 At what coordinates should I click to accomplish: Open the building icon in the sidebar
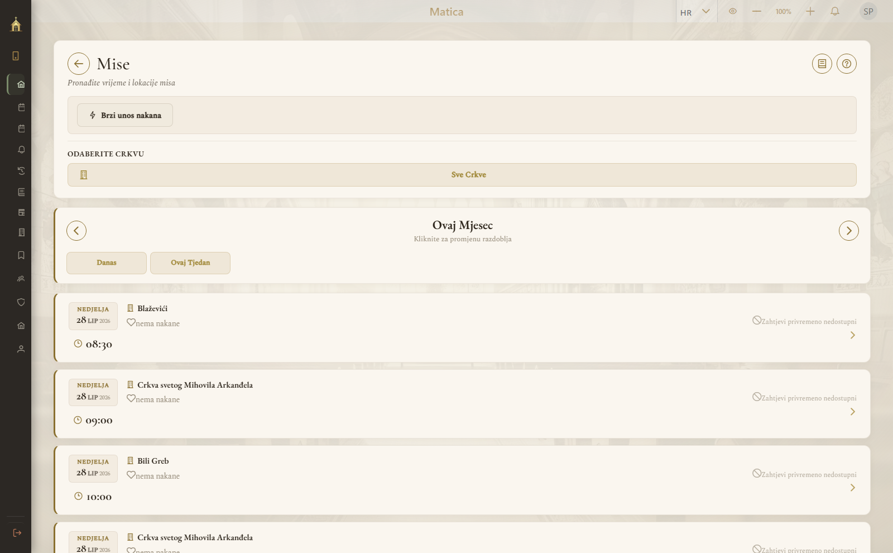[21, 232]
